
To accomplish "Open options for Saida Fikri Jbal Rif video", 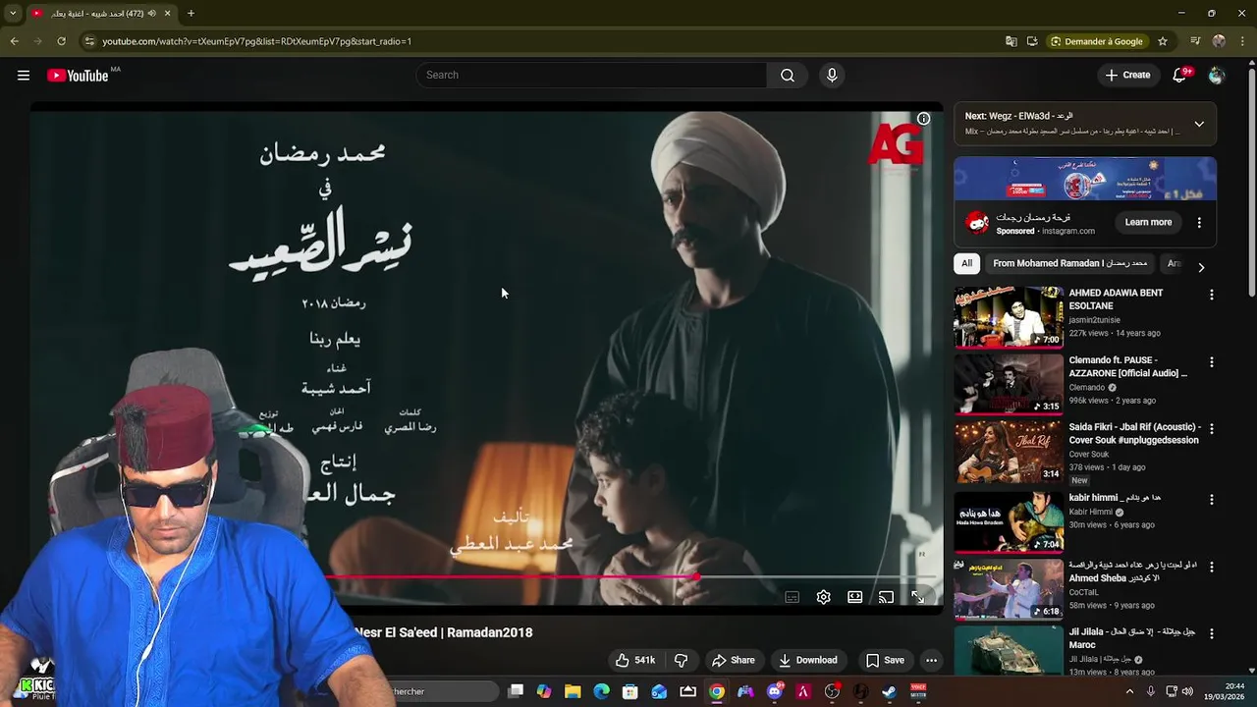I will tap(1212, 429).
